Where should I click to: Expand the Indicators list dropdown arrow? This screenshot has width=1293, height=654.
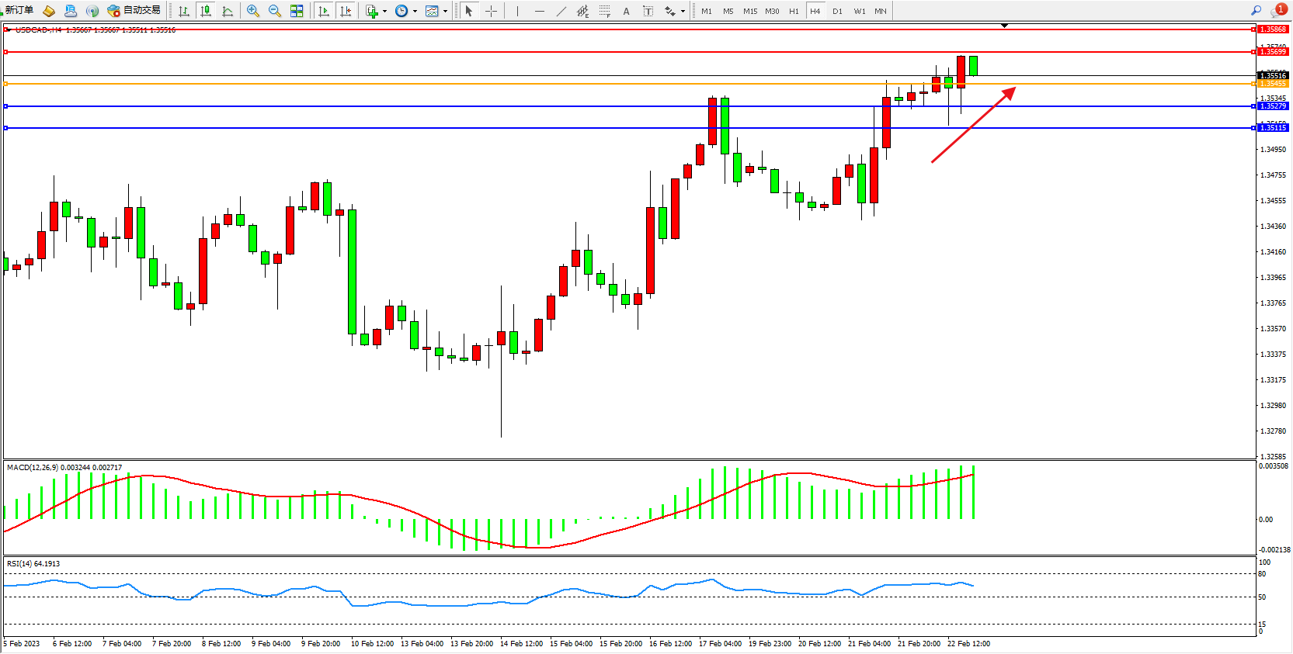(384, 11)
